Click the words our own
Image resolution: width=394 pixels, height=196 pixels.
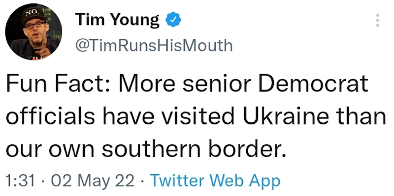[50, 150]
